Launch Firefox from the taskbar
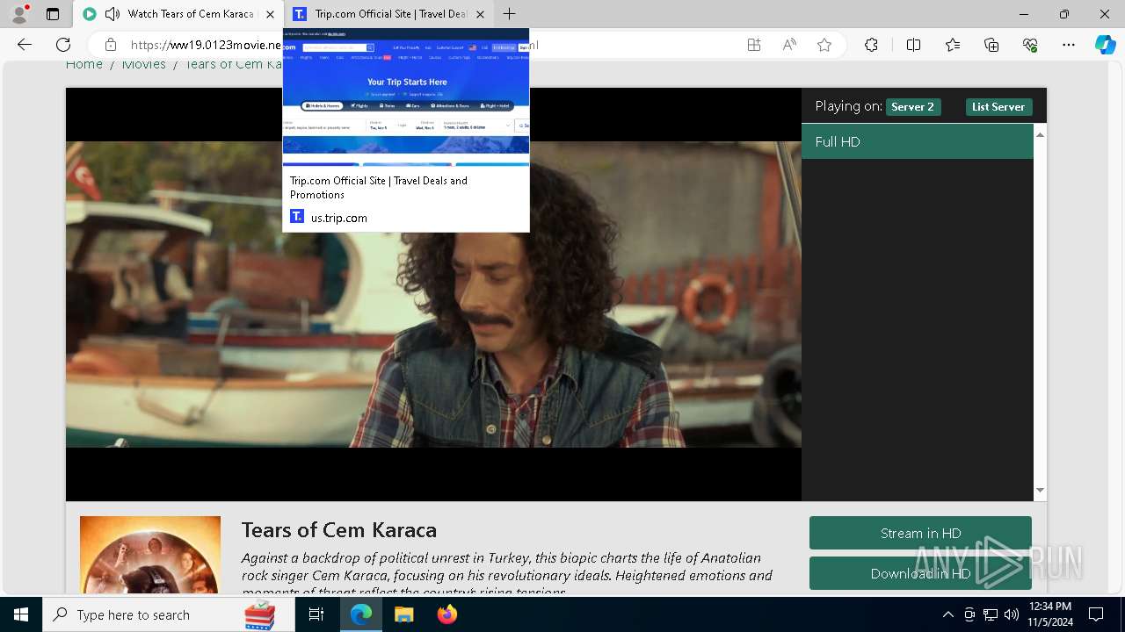The height and width of the screenshot is (632, 1125). 446,614
